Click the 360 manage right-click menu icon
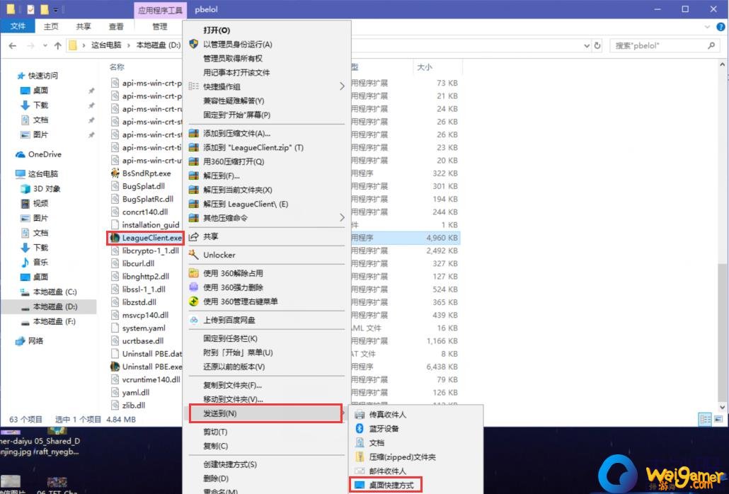This screenshot has width=729, height=494. tap(194, 301)
